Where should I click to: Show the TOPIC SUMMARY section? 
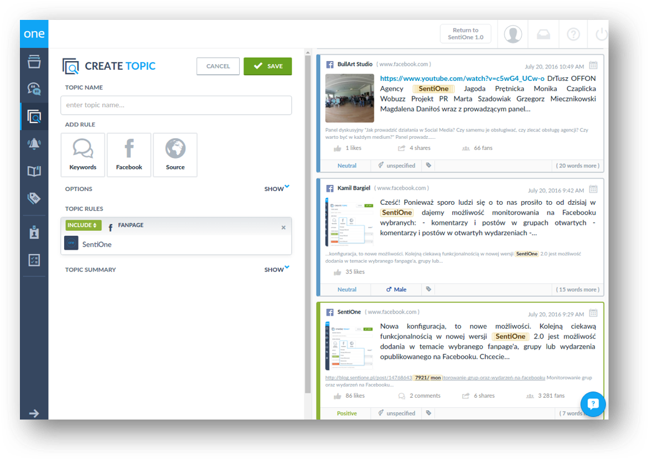pyautogui.click(x=277, y=270)
